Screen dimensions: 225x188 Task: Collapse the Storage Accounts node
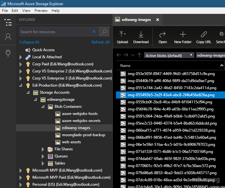(28, 92)
